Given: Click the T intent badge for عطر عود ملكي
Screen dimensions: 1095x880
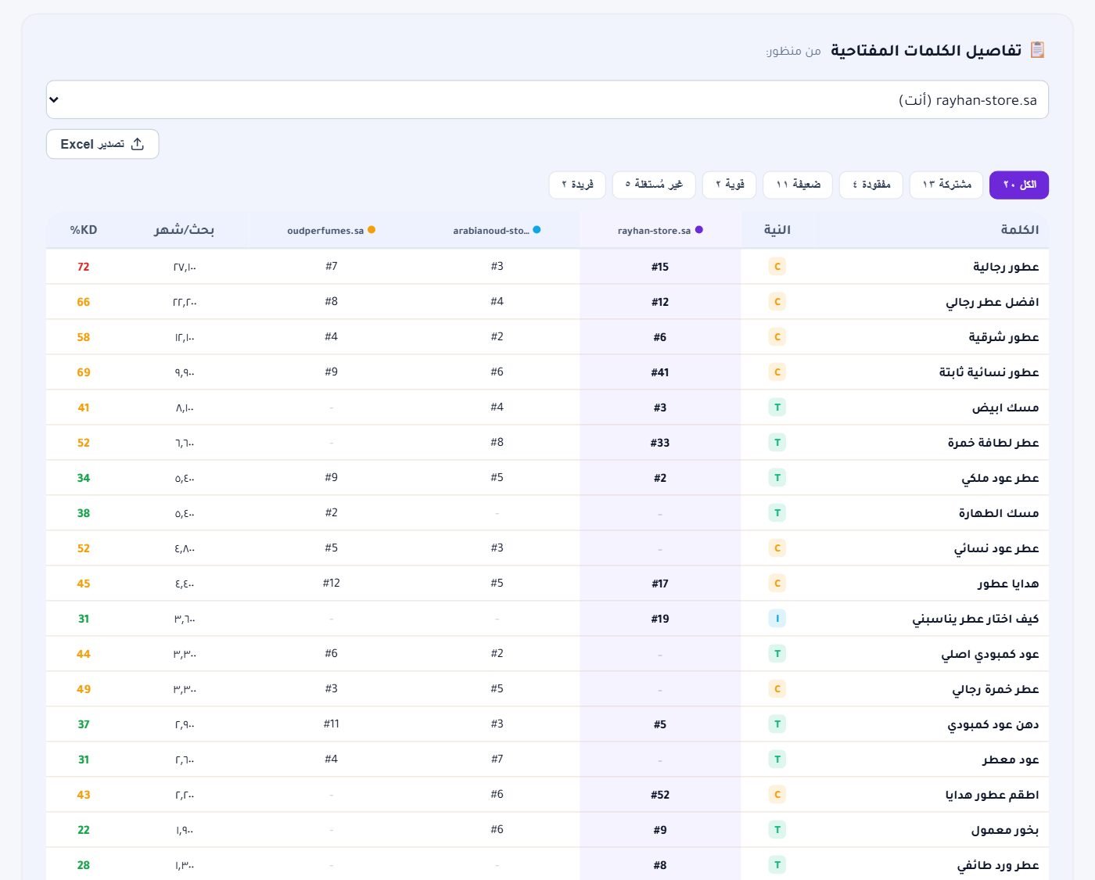Looking at the screenshot, I should click(777, 478).
